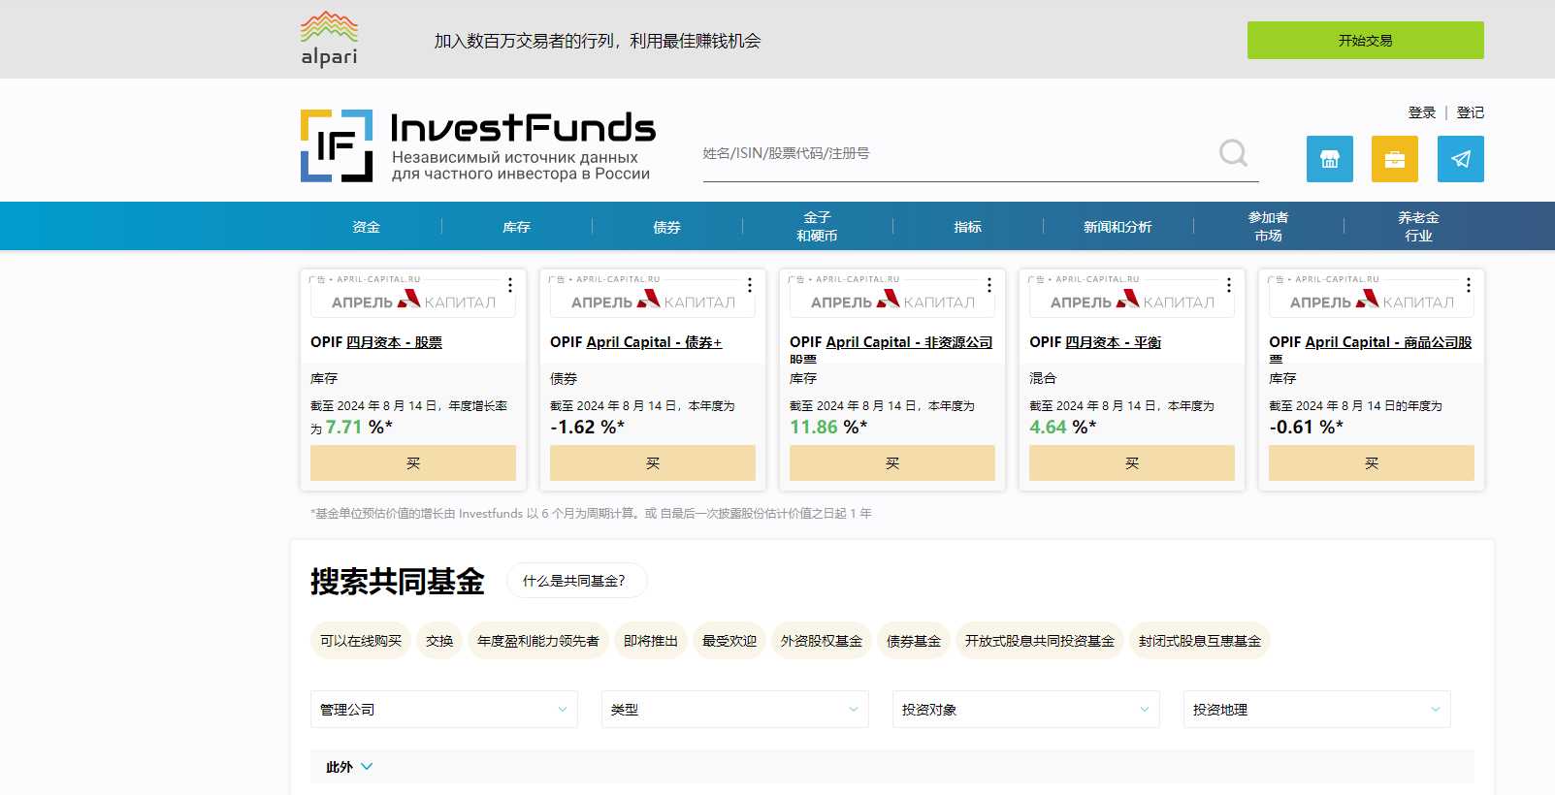Open the blue storefront icon button
Viewport: 1555px width, 795px height.
click(x=1330, y=159)
